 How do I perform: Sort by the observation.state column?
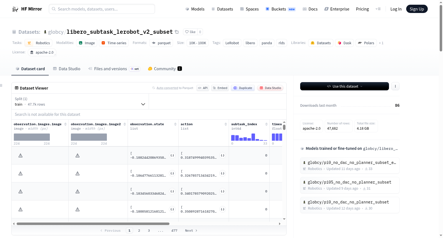pos(175,124)
